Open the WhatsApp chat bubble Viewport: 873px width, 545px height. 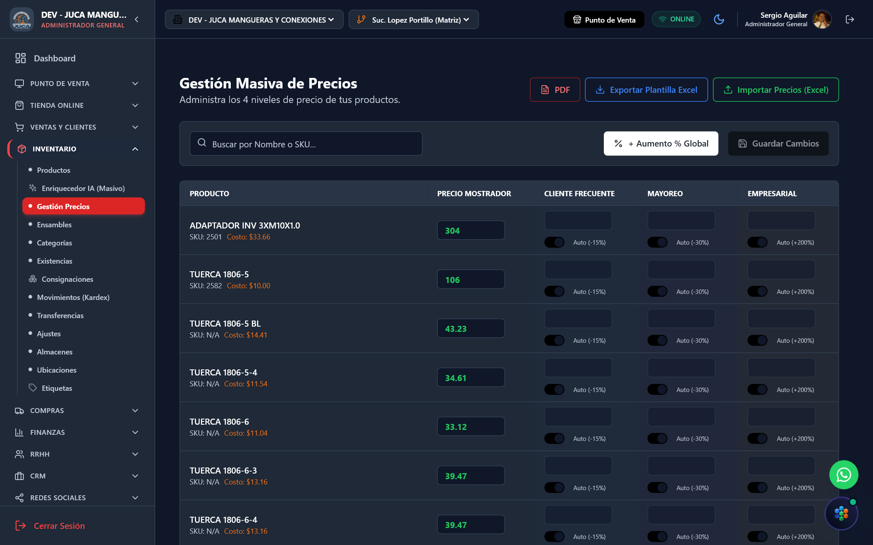(843, 475)
